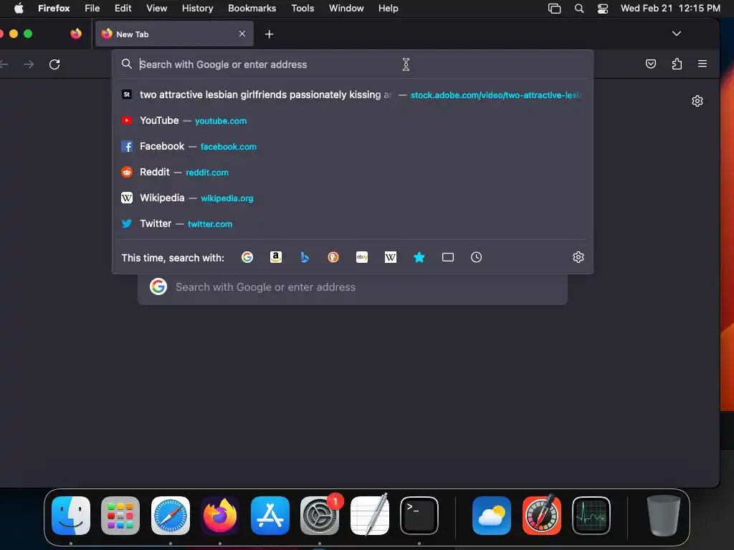734x550 pixels.
Task: Open Firefox View pinned icon
Action: point(76,34)
